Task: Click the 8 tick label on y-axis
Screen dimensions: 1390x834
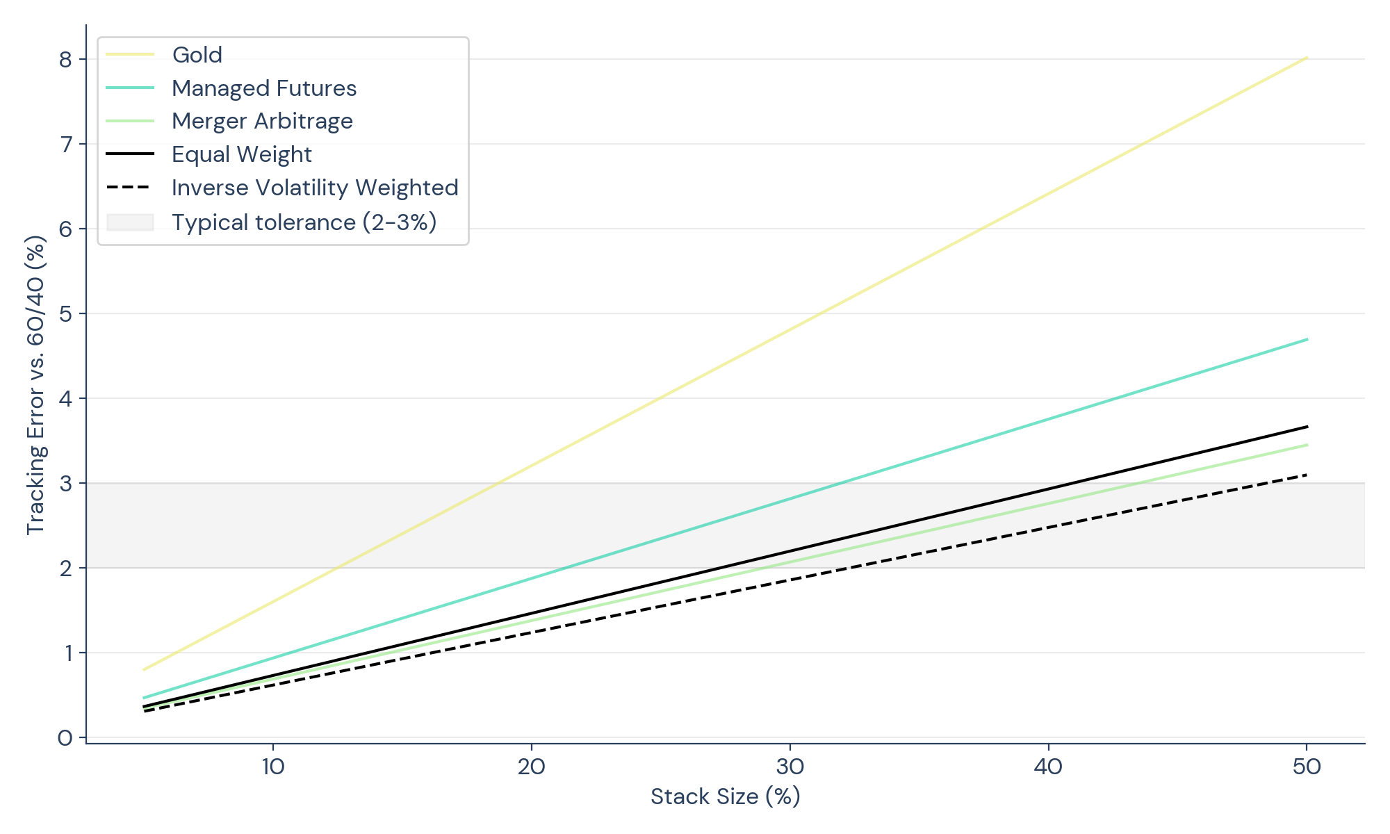Action: [x=66, y=60]
